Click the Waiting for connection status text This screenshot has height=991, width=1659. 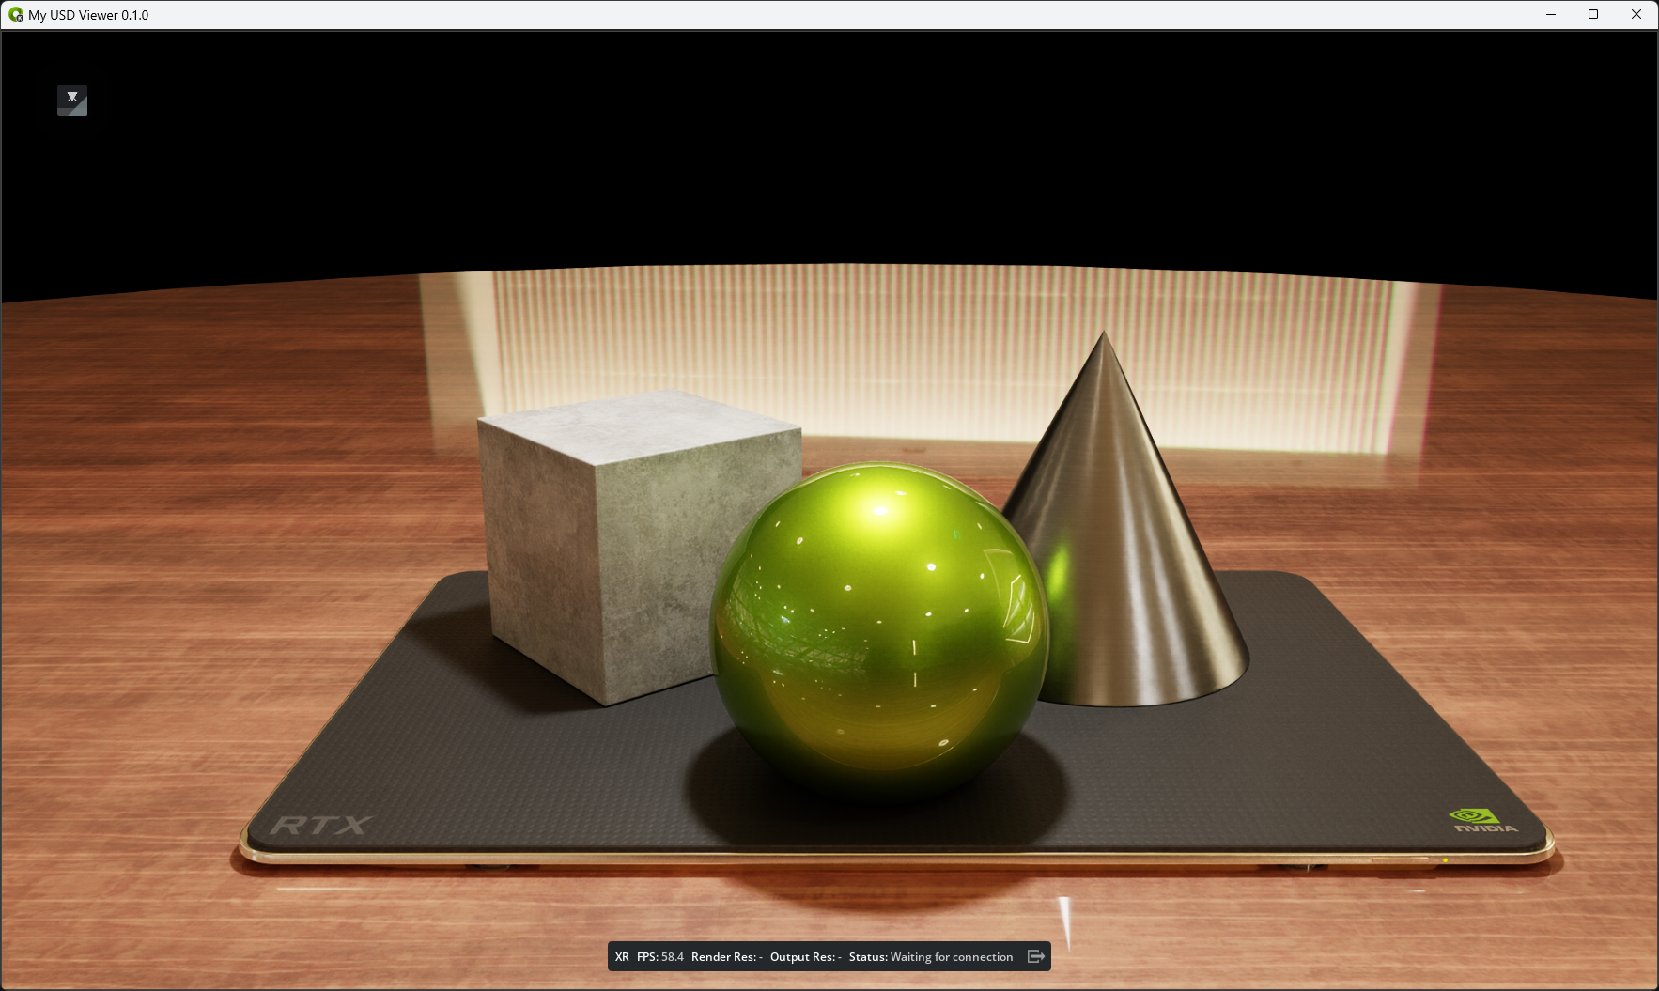coord(951,957)
